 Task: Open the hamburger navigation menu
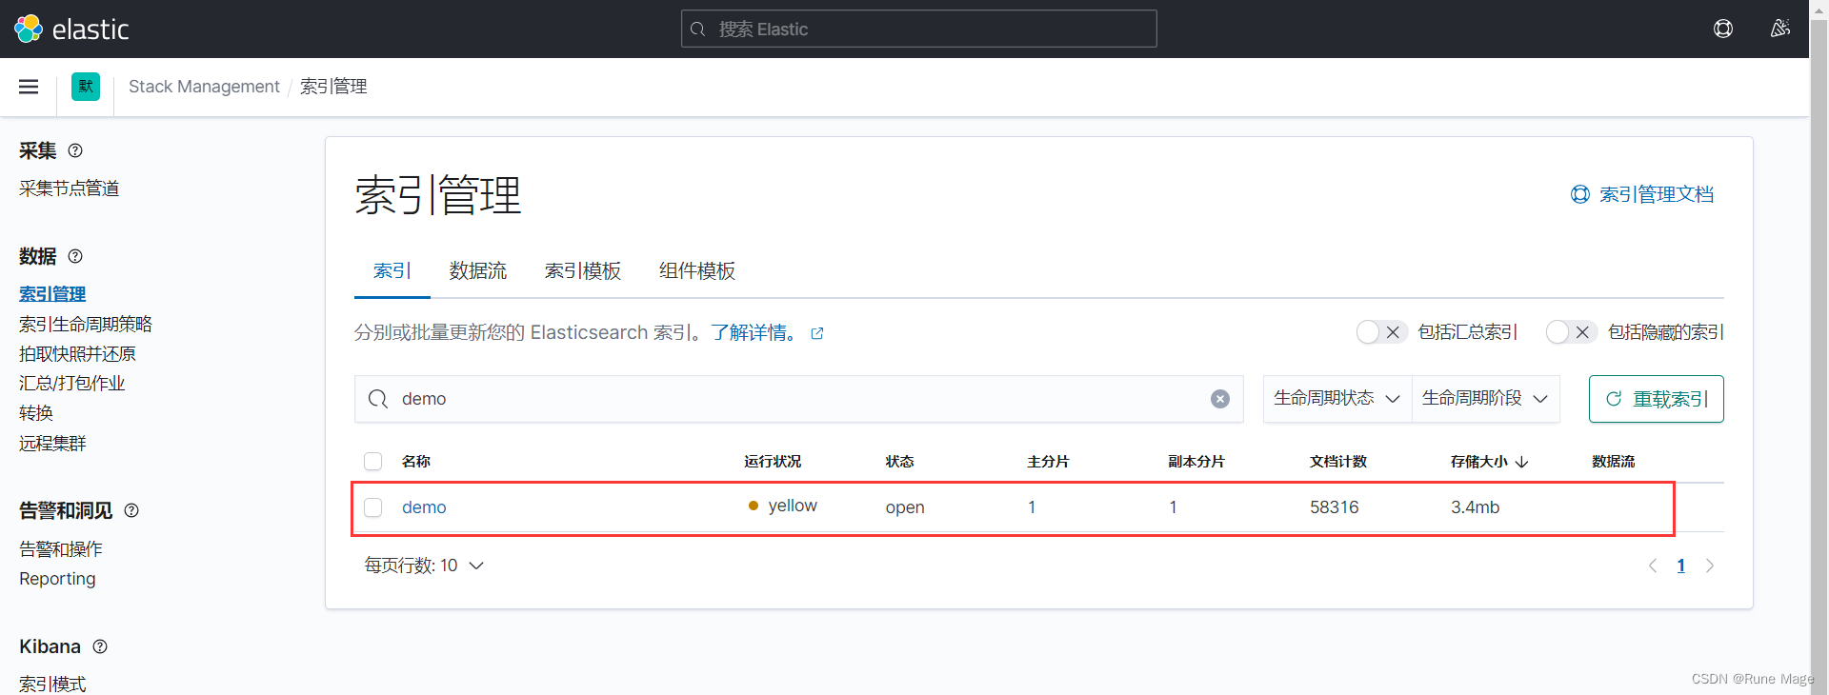coord(29,87)
